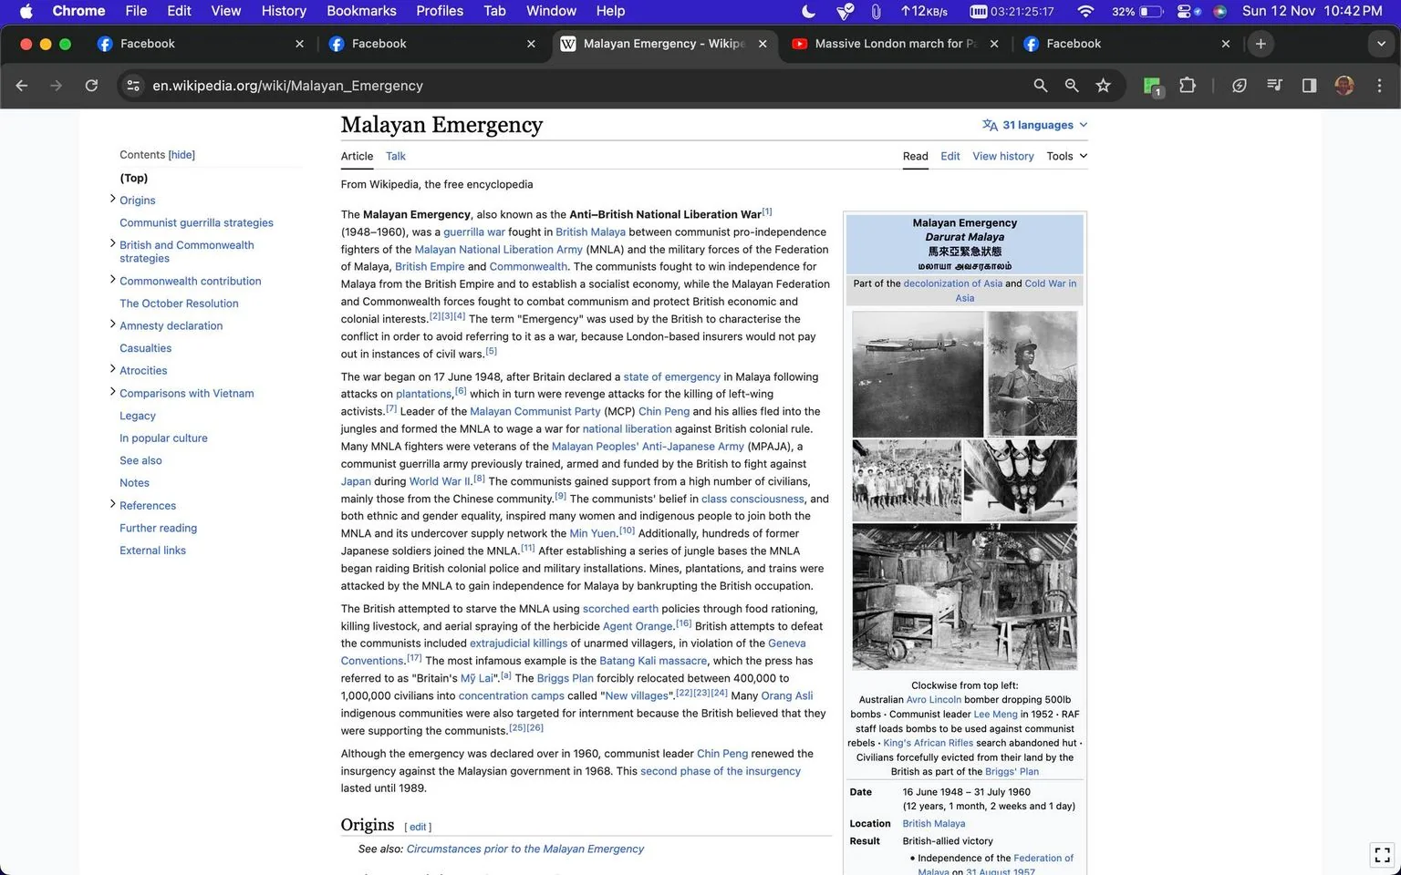Expand Origins section in contents
Viewport: 1401px width, 875px height.
pyautogui.click(x=112, y=199)
